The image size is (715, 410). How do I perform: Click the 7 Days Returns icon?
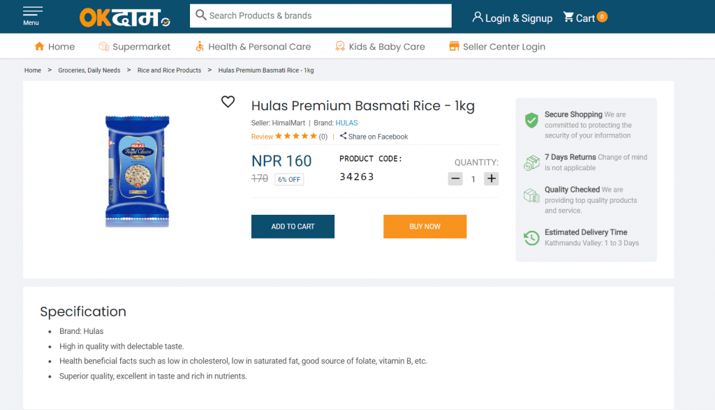click(531, 161)
